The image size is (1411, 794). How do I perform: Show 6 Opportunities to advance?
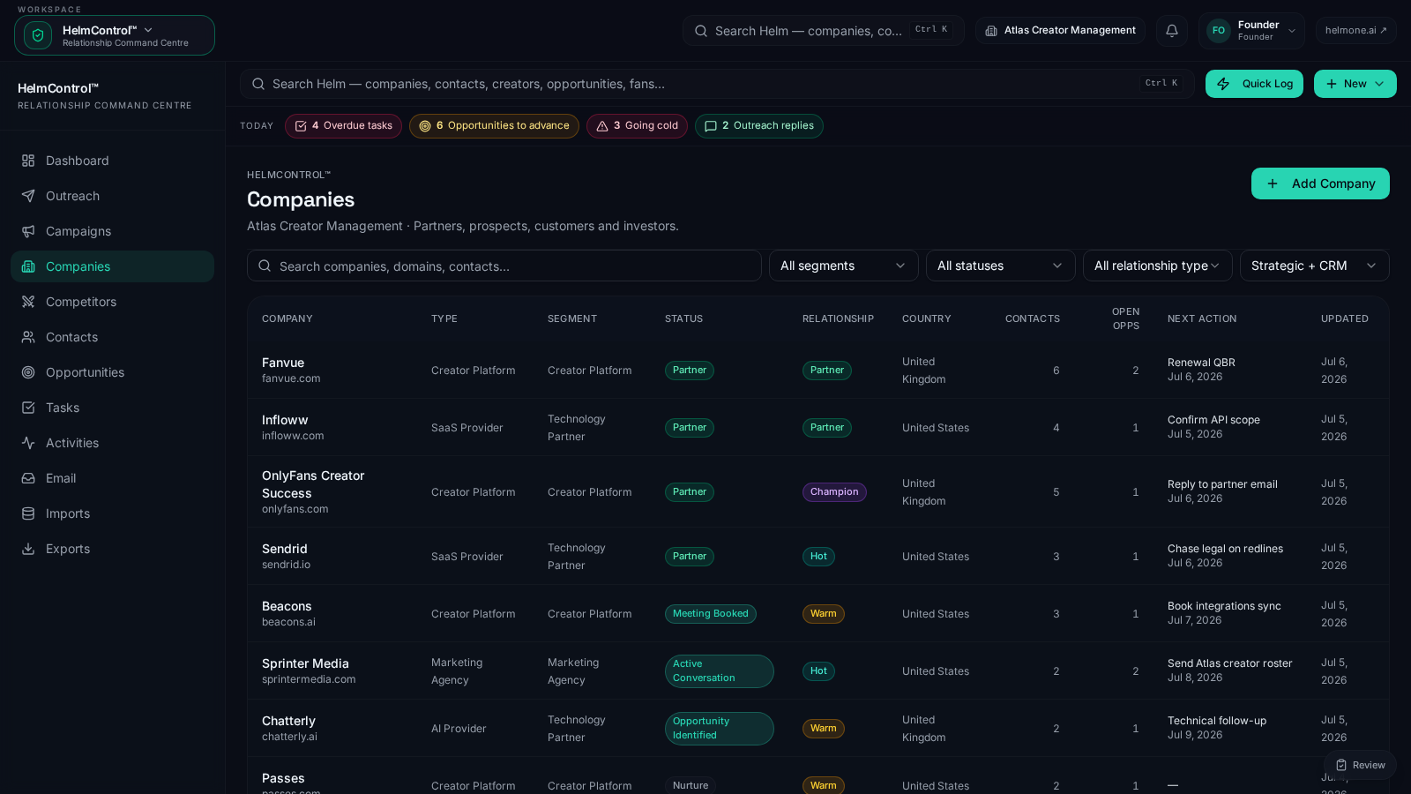[x=494, y=126]
